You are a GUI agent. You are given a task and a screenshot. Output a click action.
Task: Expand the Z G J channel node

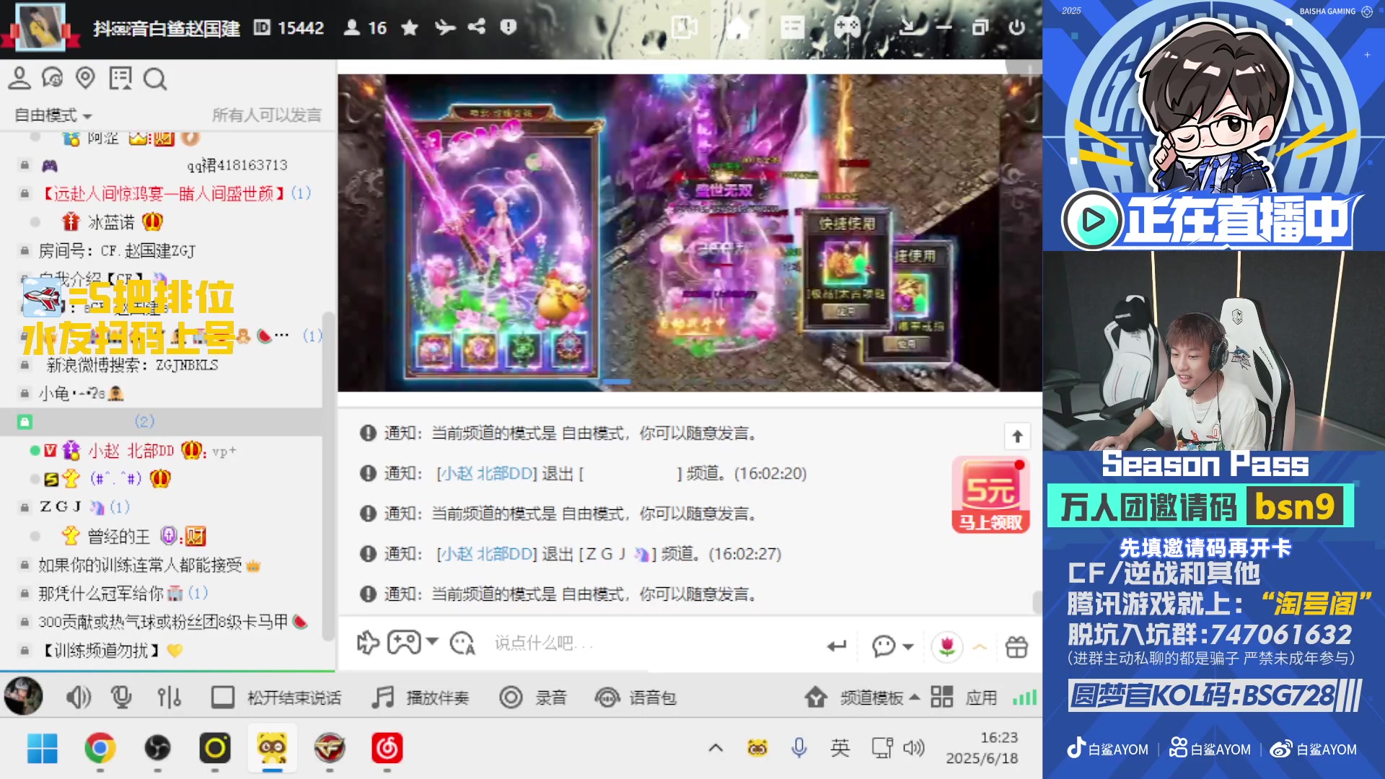pyautogui.click(x=25, y=507)
